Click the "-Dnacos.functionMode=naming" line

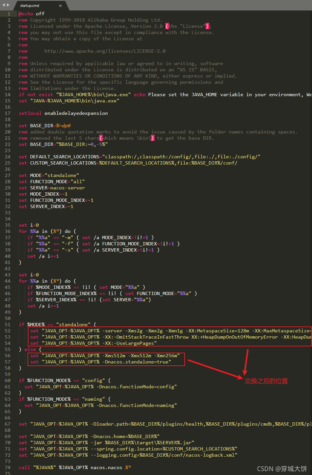click(101, 405)
